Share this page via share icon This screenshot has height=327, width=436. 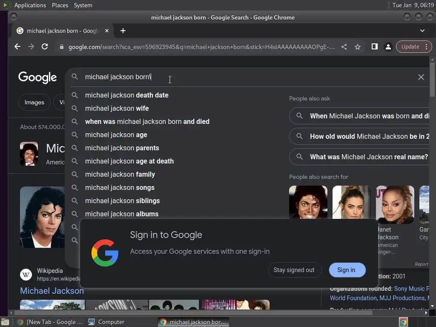click(x=344, y=47)
